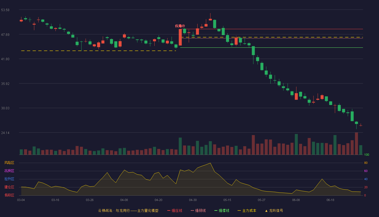
Task: Select the 拉升区 zone label
Action: click(9, 179)
